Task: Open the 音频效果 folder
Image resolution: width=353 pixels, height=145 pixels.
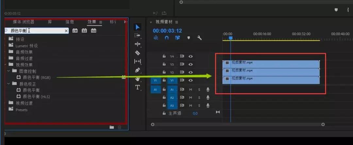Action: pyautogui.click(x=24, y=52)
